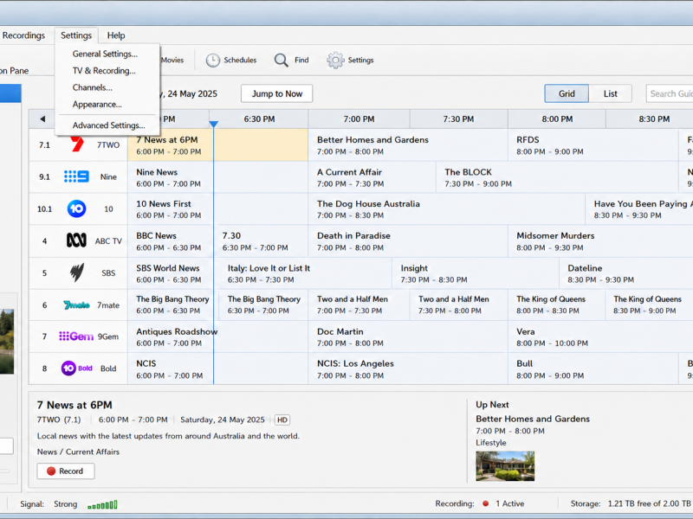This screenshot has height=519, width=693.
Task: Select Vera program on 9Gem
Action: coord(600,336)
